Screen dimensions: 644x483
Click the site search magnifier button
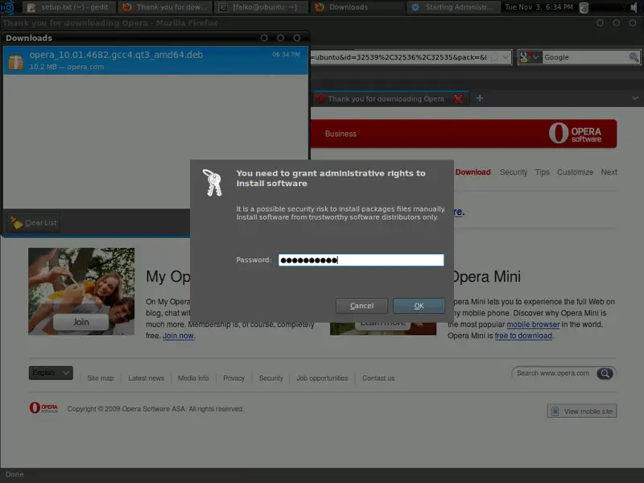pos(605,374)
